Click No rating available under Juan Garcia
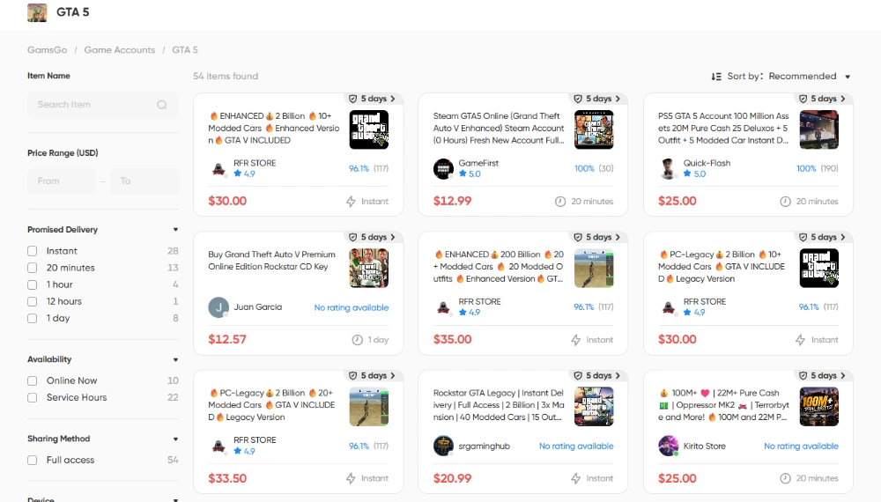 (352, 307)
